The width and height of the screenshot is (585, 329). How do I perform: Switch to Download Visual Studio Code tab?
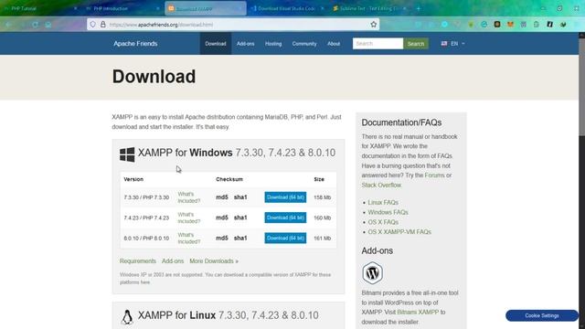coord(286,8)
